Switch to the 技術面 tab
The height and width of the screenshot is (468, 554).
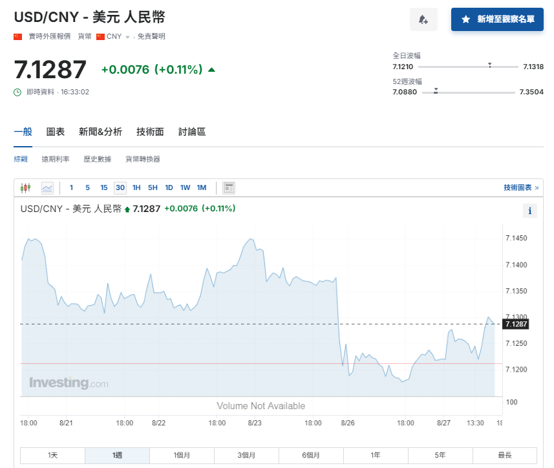(150, 132)
